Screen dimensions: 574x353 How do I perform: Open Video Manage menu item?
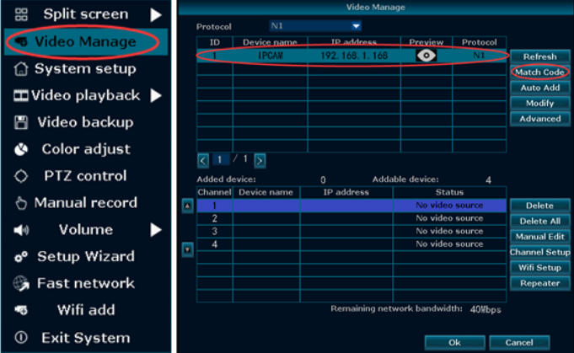point(83,41)
